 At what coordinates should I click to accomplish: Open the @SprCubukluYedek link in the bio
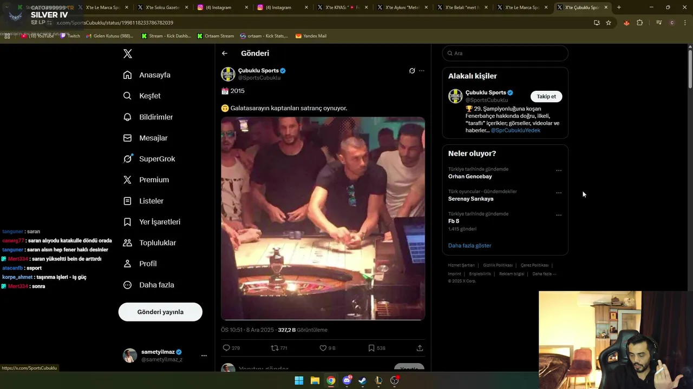[515, 130]
